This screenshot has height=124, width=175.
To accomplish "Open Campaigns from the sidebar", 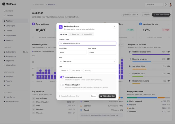I will tap(15, 26).
